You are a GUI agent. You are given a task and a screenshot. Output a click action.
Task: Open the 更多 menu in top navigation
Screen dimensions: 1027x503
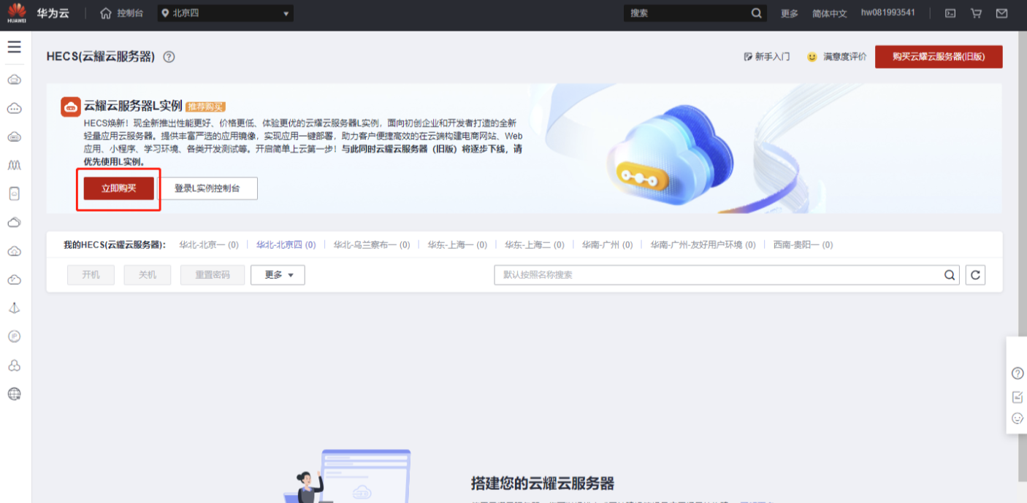coord(790,13)
